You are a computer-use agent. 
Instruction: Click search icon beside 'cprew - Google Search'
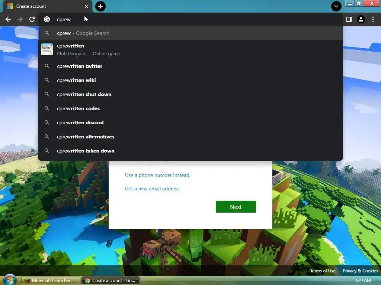(x=47, y=33)
